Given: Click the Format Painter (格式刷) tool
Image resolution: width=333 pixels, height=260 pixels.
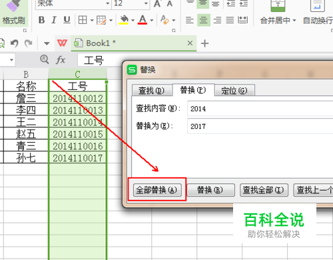Looking at the screenshot, I should click(x=13, y=13).
